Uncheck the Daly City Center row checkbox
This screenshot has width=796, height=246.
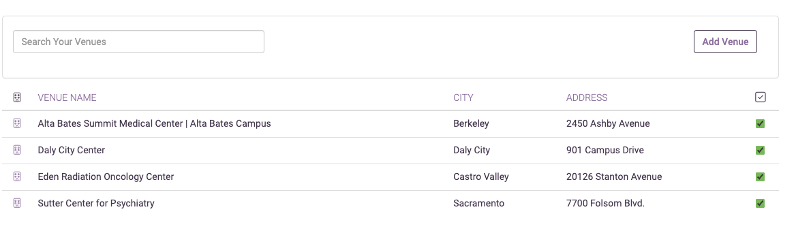click(760, 150)
